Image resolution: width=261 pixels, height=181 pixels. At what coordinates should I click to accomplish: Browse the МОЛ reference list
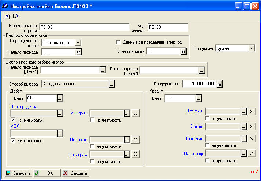click(x=60, y=134)
